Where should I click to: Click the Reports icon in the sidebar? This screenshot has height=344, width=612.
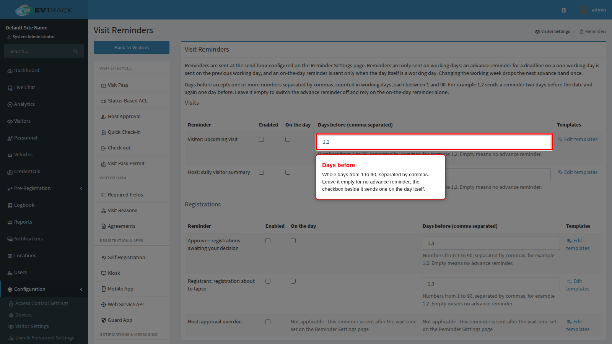tap(10, 222)
